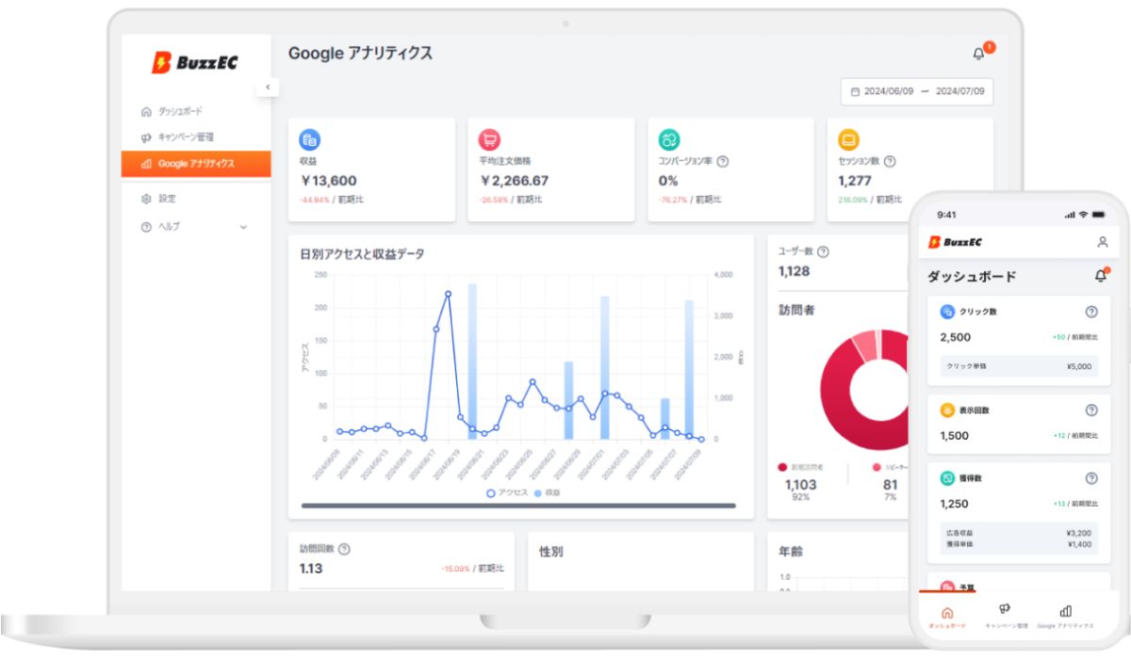
Task: Open notifications bell on the laptop header
Action: 978,54
